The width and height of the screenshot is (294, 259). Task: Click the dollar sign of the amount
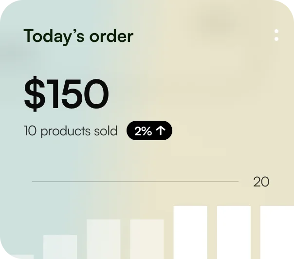pyautogui.click(x=35, y=93)
